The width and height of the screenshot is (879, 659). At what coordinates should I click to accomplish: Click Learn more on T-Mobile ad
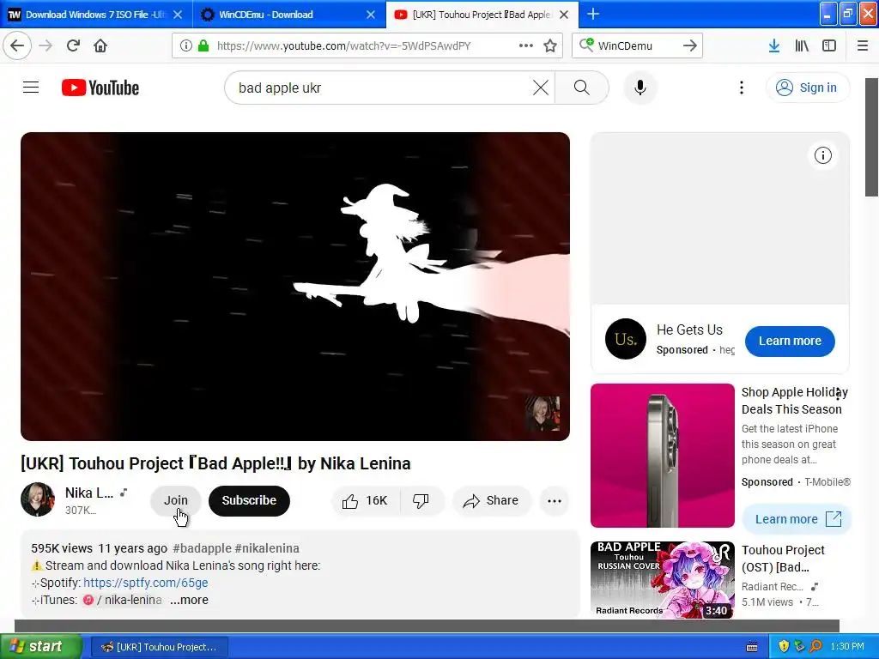[797, 519]
